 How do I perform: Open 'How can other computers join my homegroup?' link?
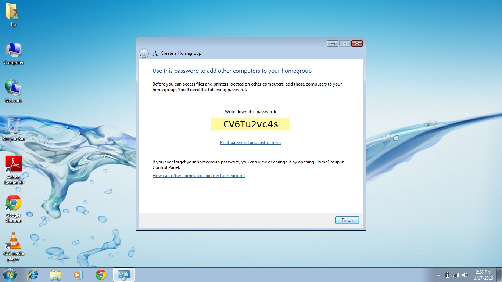pos(198,176)
